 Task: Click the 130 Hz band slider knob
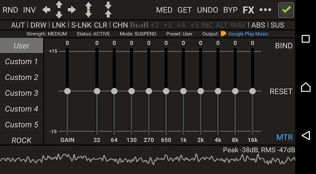[132, 91]
